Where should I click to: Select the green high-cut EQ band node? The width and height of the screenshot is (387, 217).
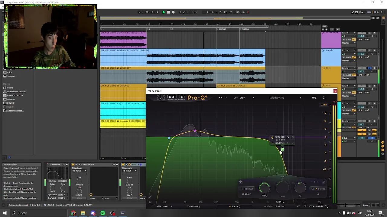282,149
